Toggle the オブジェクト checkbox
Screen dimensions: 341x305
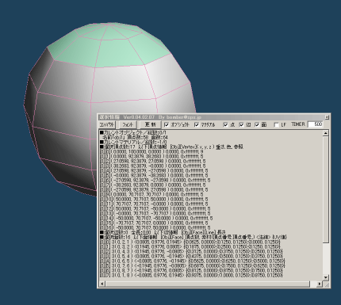click(167, 124)
